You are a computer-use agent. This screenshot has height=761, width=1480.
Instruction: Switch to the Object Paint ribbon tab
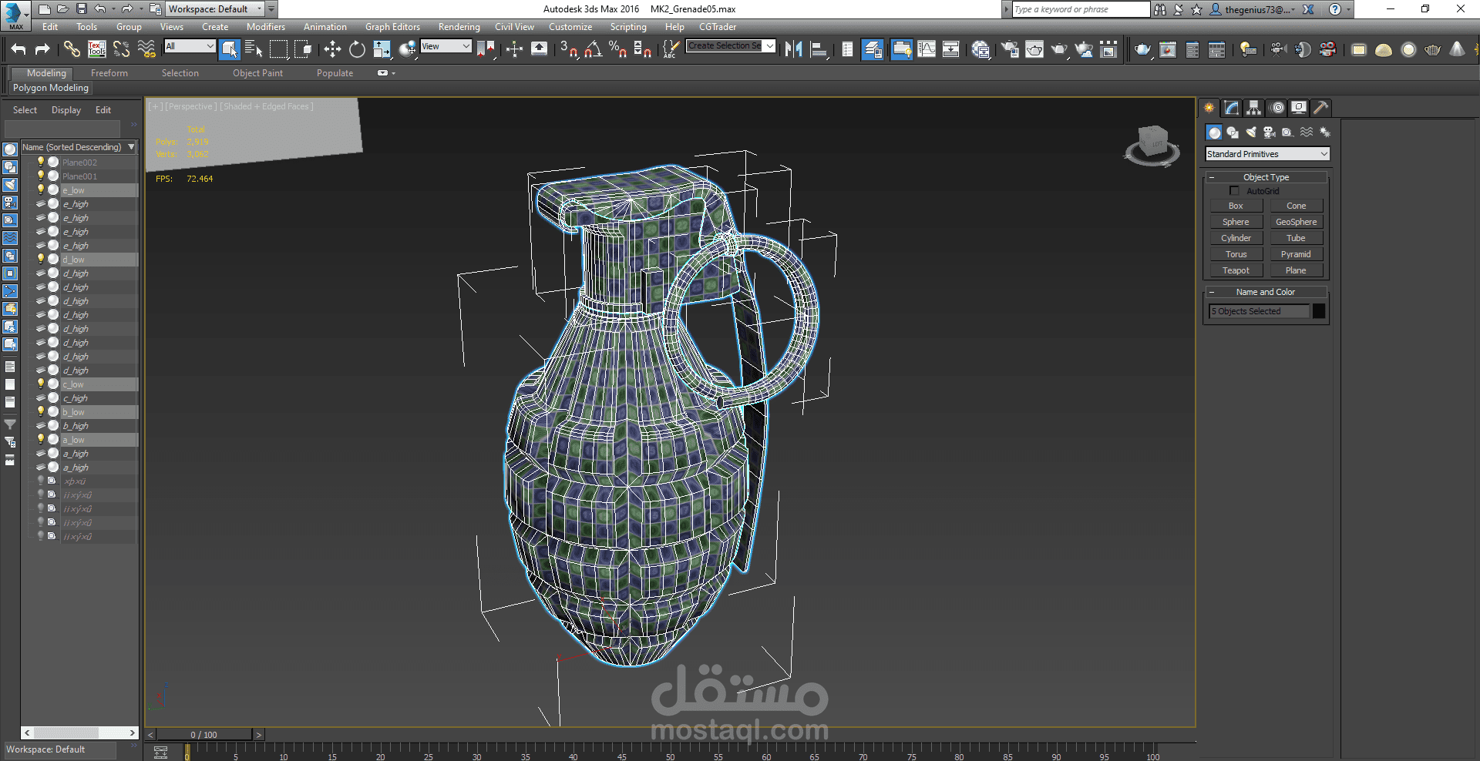[x=258, y=73]
